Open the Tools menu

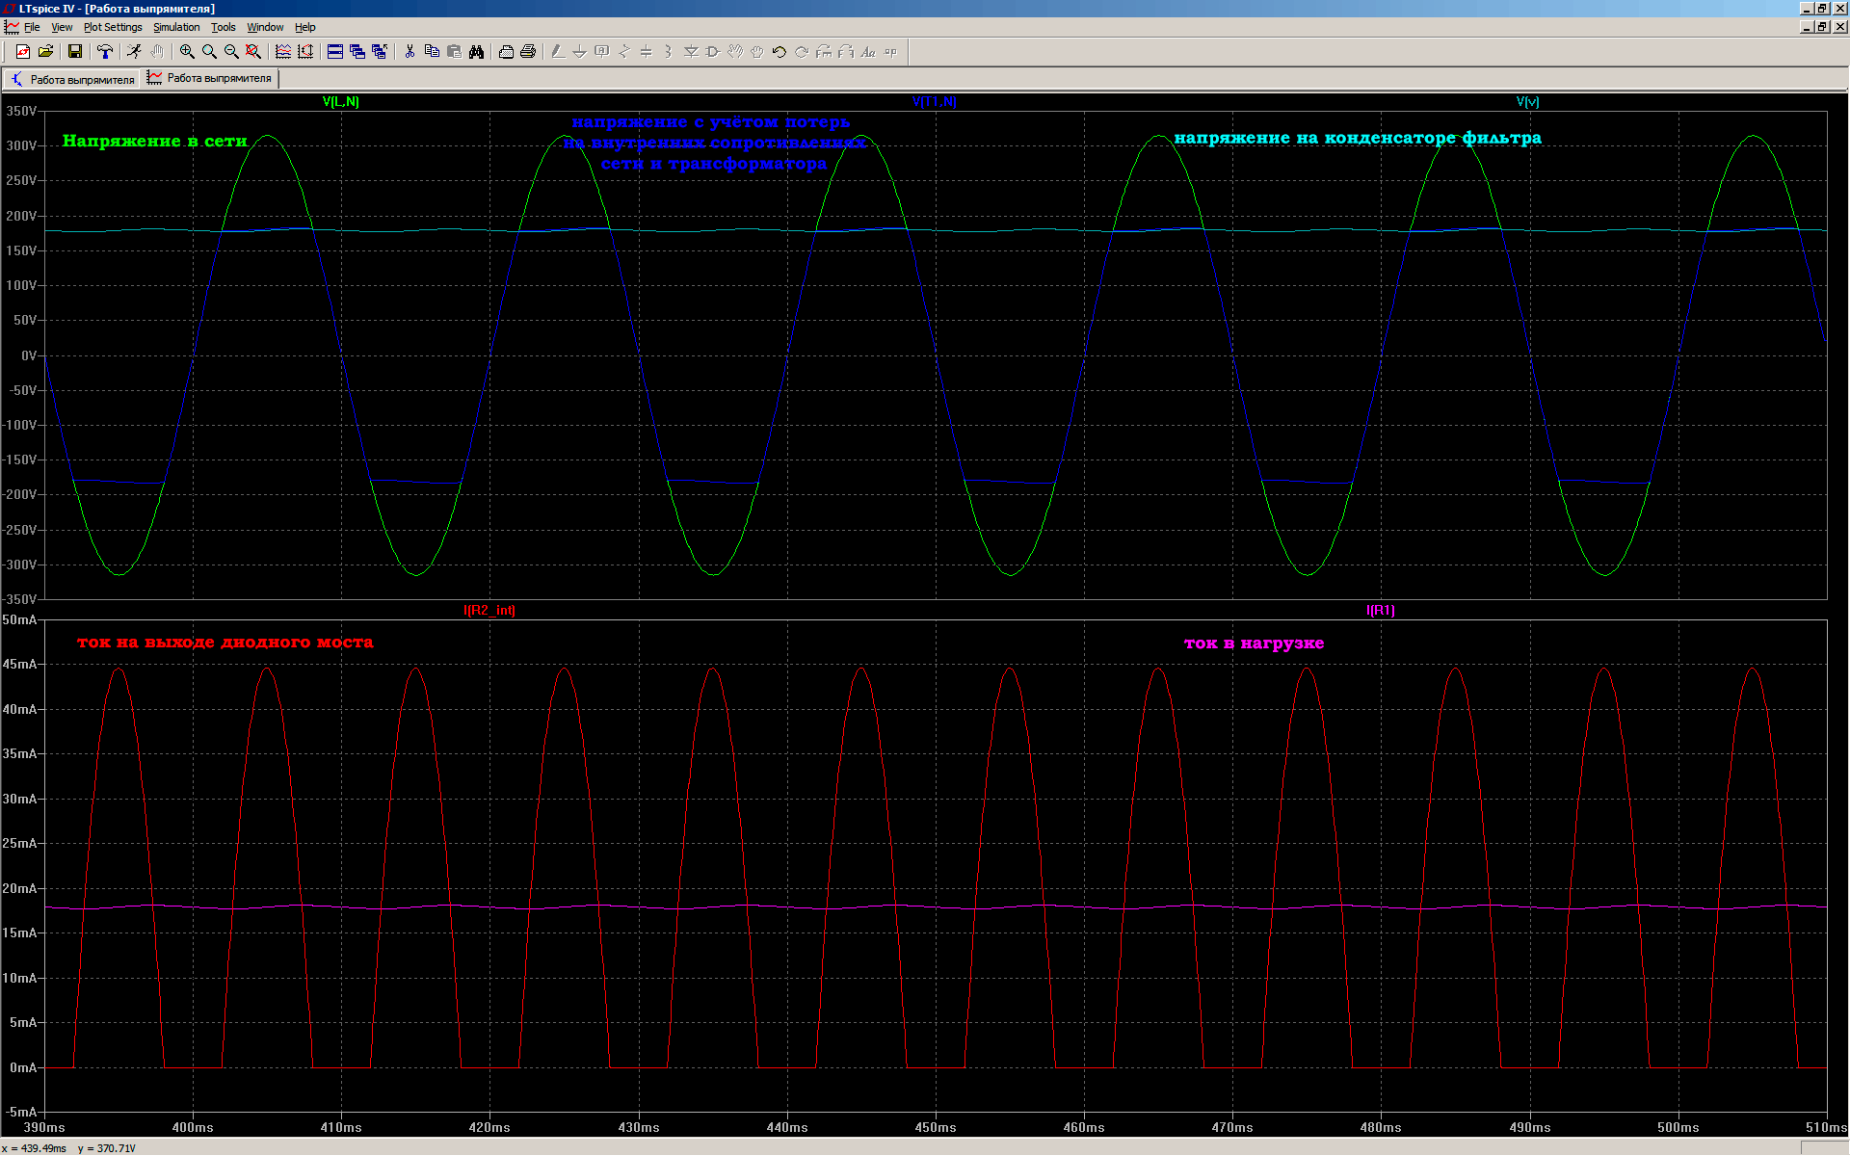[x=224, y=27]
